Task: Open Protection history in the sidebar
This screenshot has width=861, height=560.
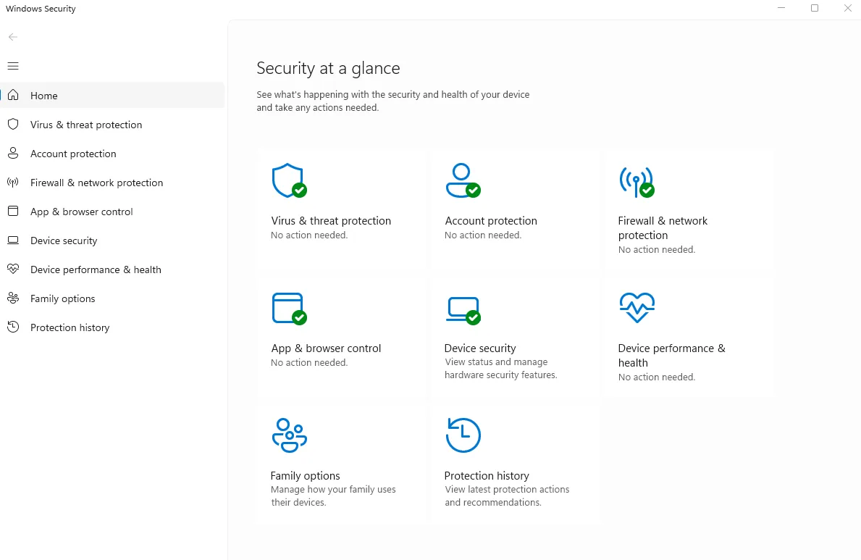Action: click(112, 327)
